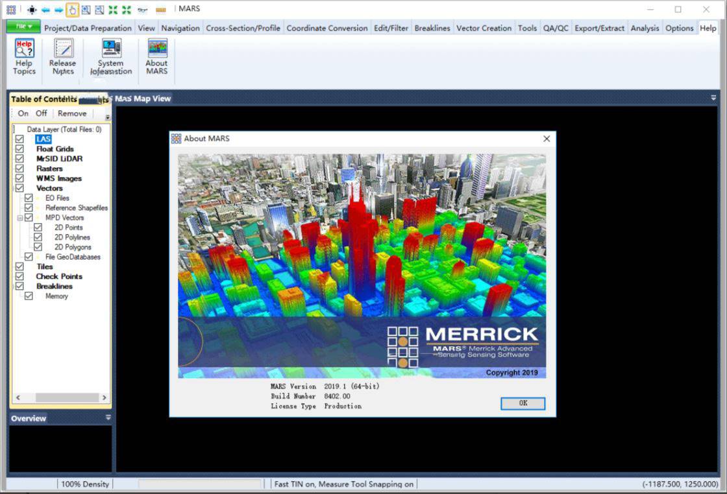Activate the zoom out magnifier tool
Image resolution: width=727 pixels, height=494 pixels.
coord(100,9)
